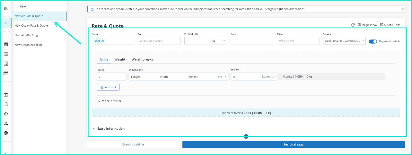This screenshot has height=155, width=412.
Task: Expand the Extra information section
Action: point(108,129)
